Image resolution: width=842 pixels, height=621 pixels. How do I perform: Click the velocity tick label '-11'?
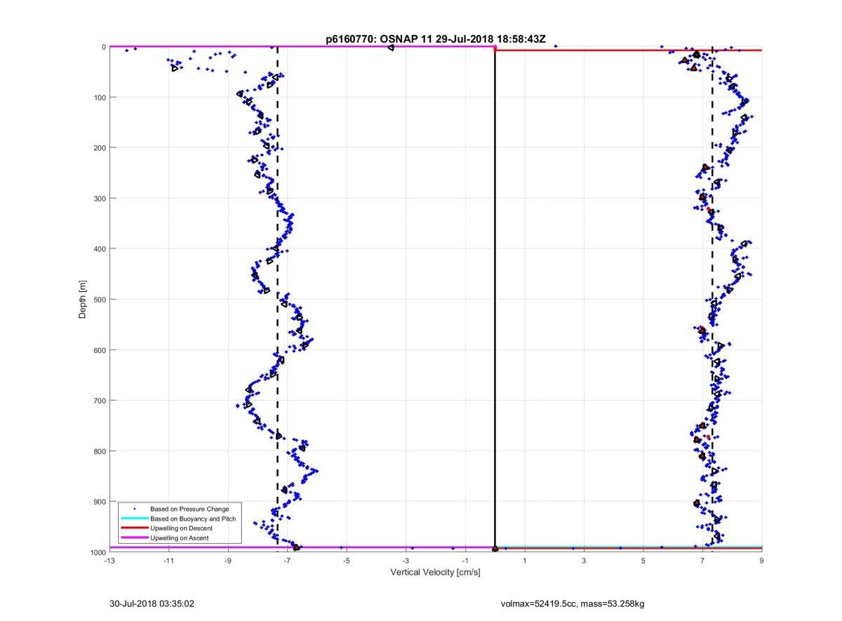pos(168,561)
